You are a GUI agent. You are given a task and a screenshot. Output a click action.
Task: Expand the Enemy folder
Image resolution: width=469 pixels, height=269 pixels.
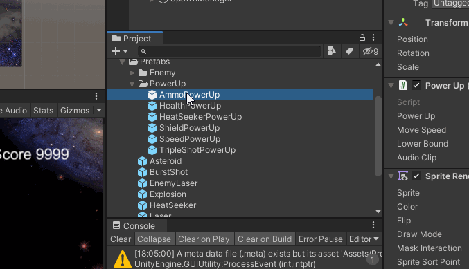[x=132, y=73]
